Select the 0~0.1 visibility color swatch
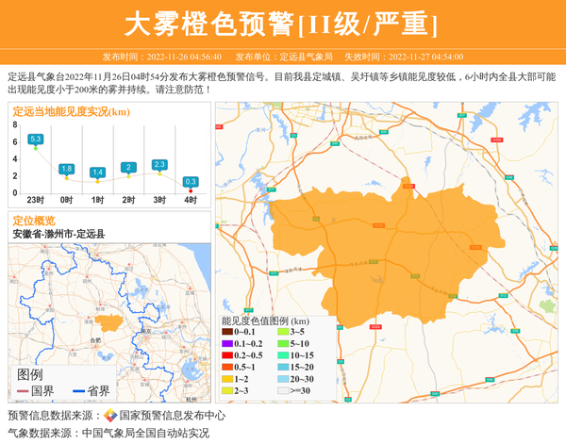 coord(227,332)
